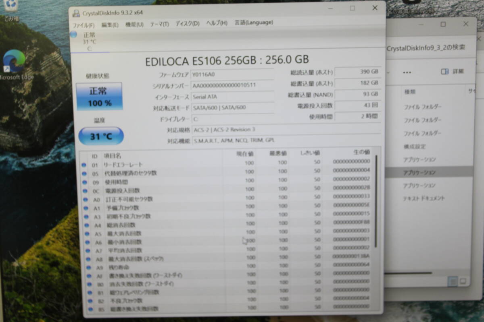This screenshot has height=322, width=484.
Task: Click the blue dot next to 電源投入回数
Action: [85, 190]
